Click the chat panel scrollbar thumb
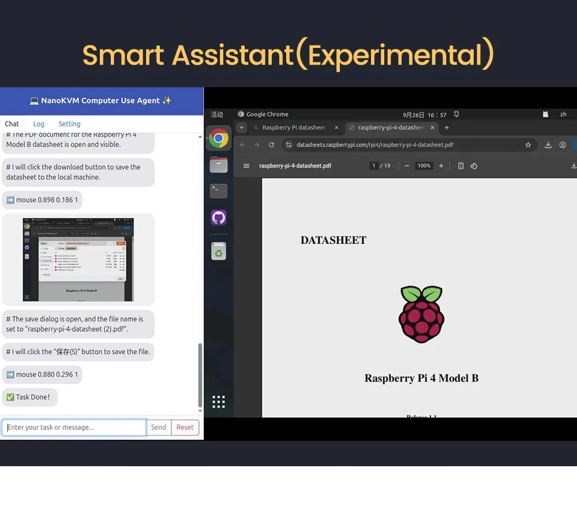Image resolution: width=577 pixels, height=517 pixels. tap(200, 375)
